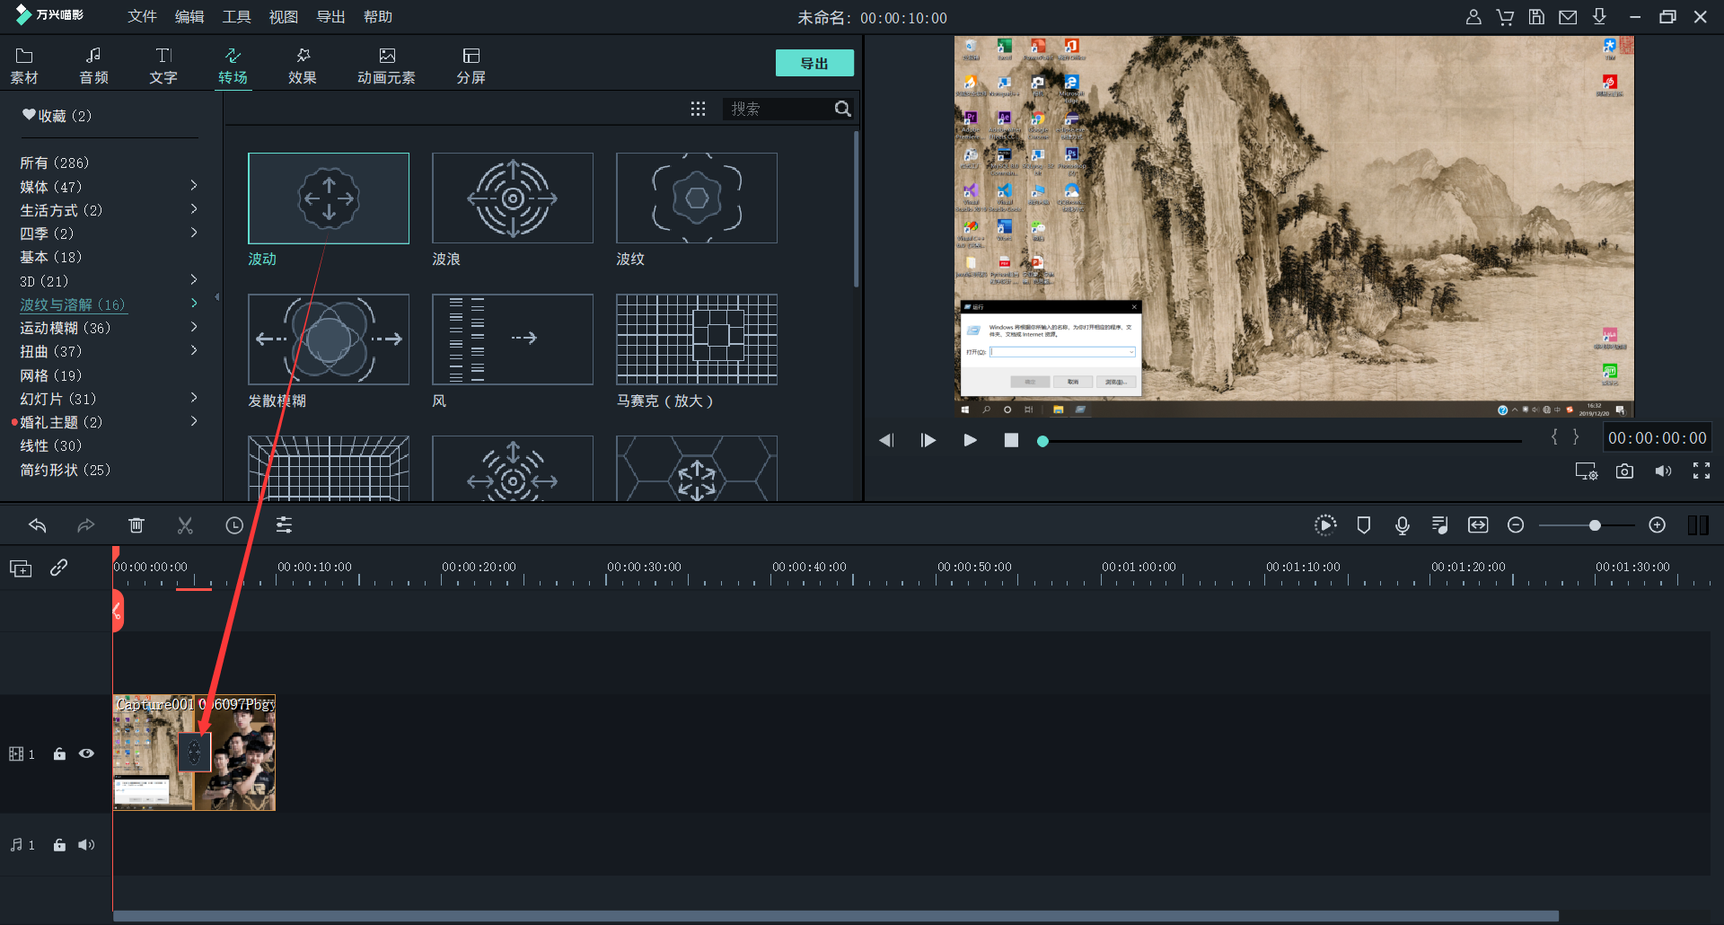The width and height of the screenshot is (1724, 925).
Task: Click the undo arrow in timeline toolbar
Action: (38, 525)
